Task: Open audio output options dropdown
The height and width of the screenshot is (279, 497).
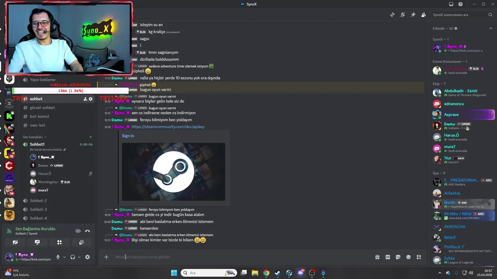Action: tap(79, 257)
